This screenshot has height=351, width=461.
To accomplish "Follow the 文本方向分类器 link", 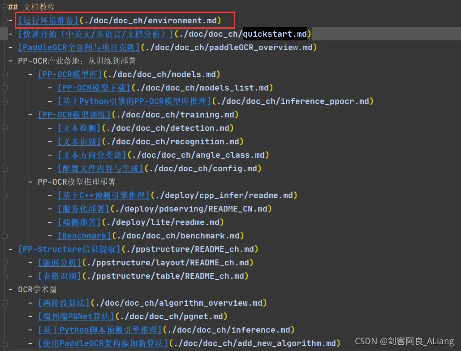I will 92,155.
